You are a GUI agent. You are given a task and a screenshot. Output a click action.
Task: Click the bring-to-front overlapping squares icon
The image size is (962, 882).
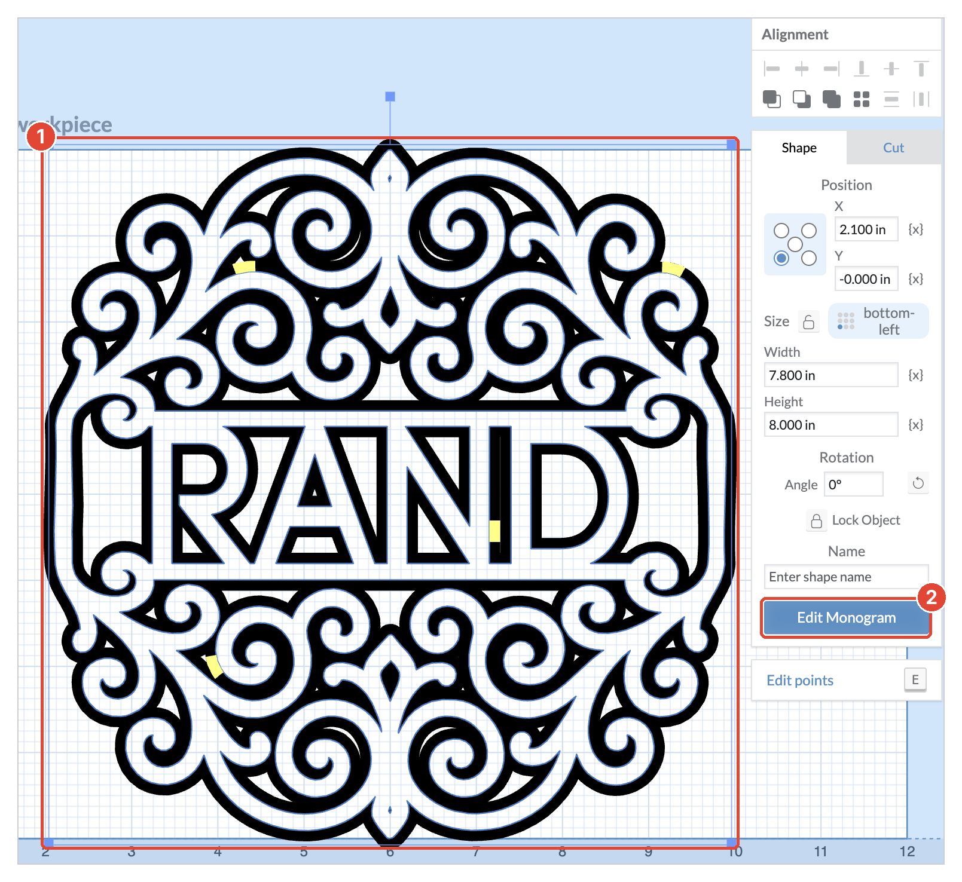coord(772,99)
